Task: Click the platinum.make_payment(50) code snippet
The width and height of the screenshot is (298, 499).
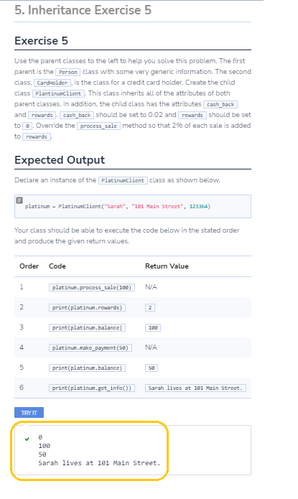Action: tap(90, 348)
